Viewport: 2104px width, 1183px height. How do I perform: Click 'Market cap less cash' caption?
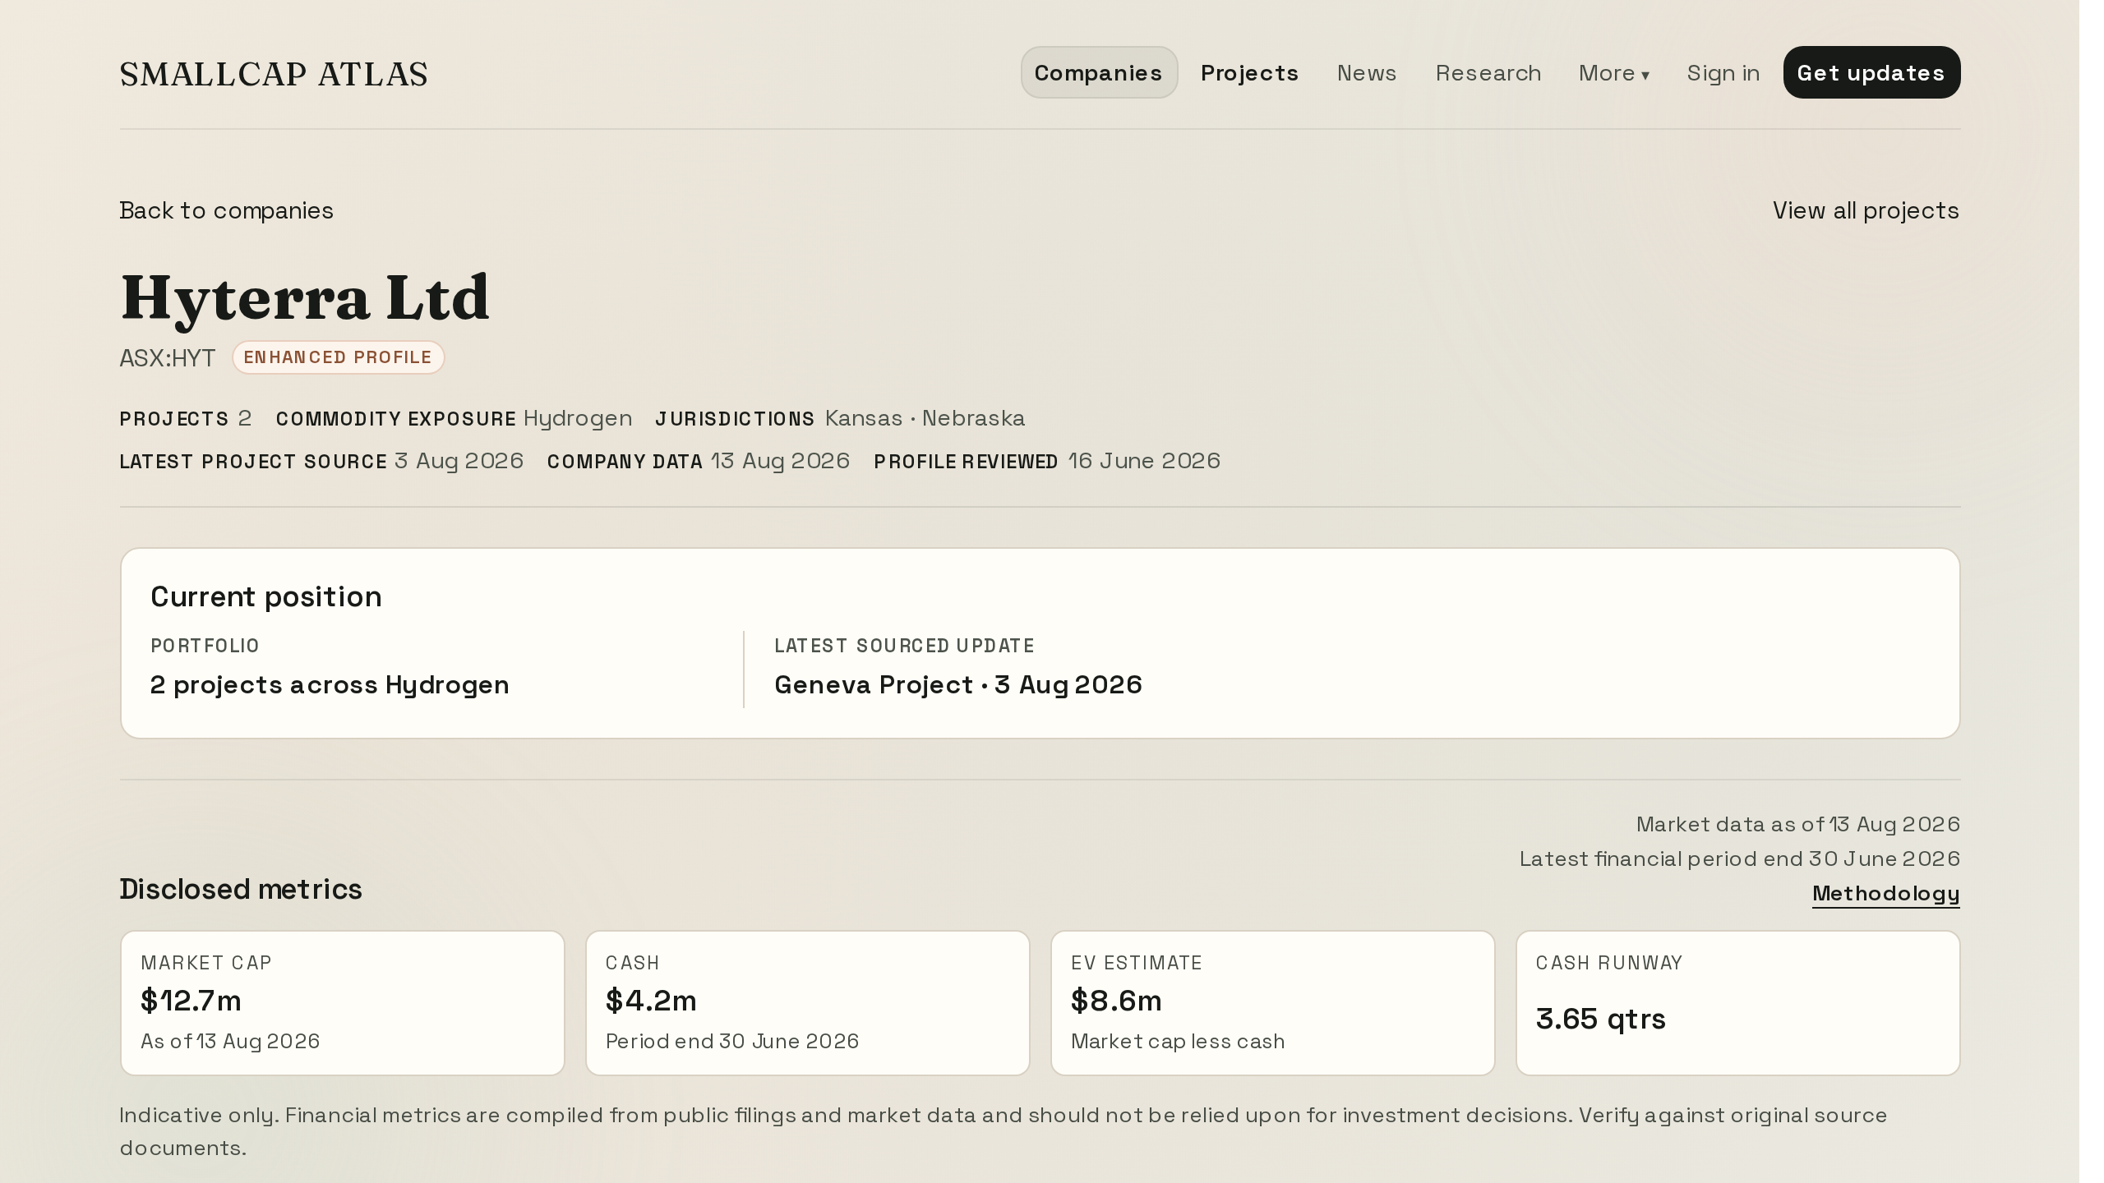1178,1041
